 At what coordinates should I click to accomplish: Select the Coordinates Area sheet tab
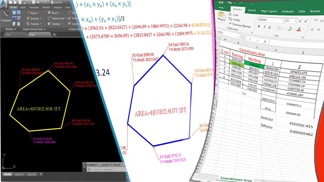tap(236, 179)
